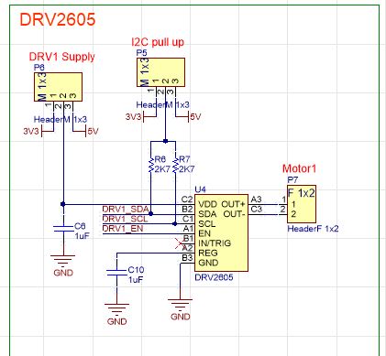Click the HeaderM 1x3 text under P6
Viewport: 386px width, 356px height.
coord(61,119)
